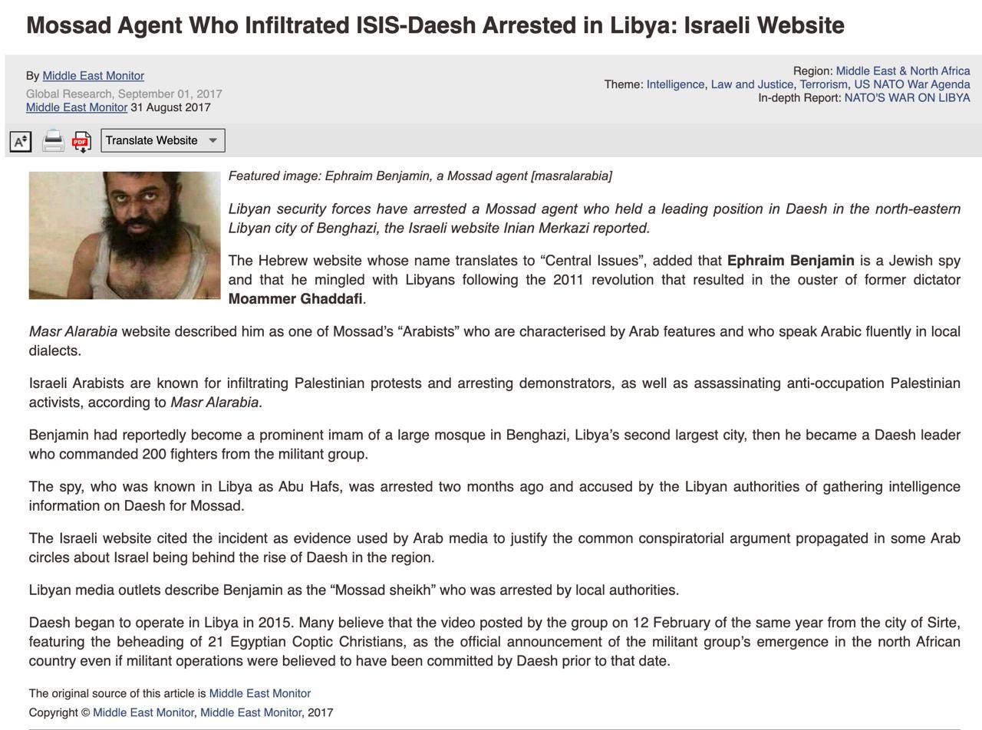Open the Terrorism theme link
This screenshot has height=730, width=982.
[x=823, y=84]
